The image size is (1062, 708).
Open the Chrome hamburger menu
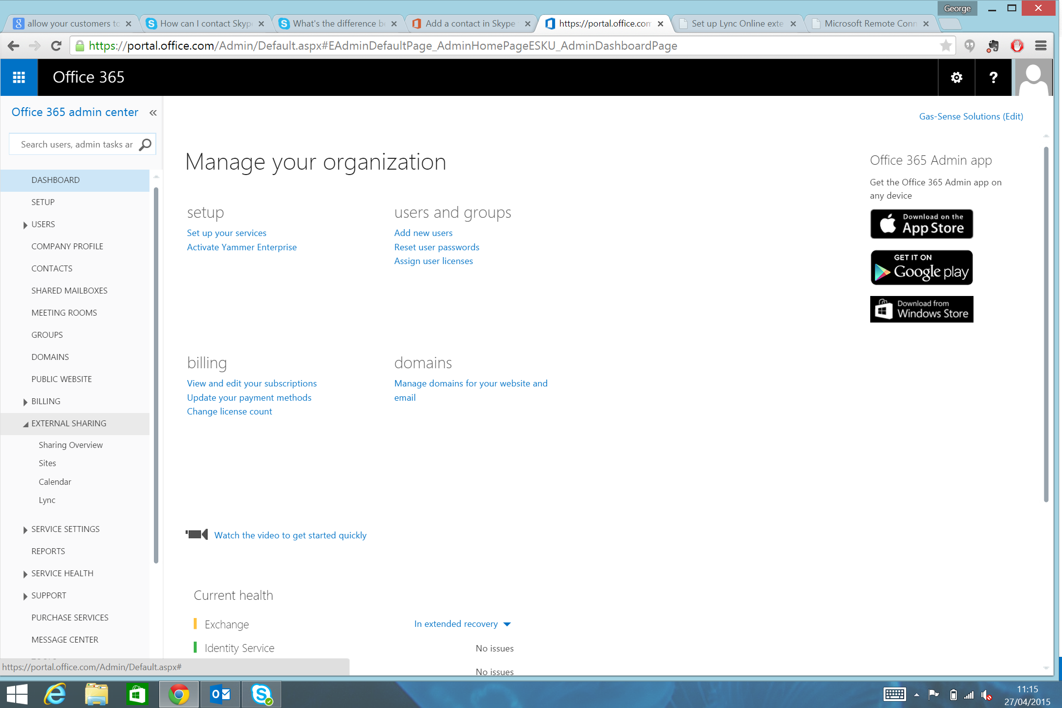(1041, 46)
